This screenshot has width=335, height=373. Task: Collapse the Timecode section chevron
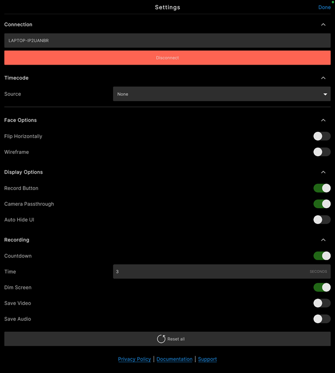pos(323,78)
